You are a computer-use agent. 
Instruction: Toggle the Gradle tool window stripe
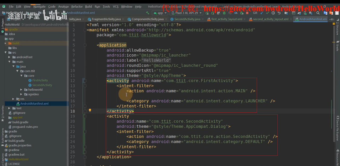tap(337, 46)
